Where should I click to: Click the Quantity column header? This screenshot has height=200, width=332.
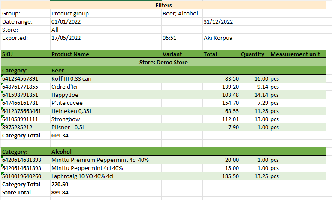(x=252, y=54)
